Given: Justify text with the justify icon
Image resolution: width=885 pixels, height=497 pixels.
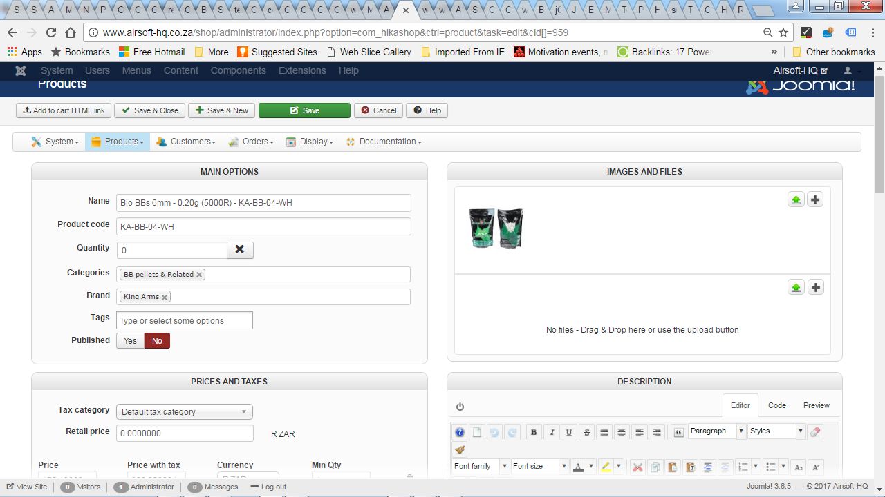Looking at the screenshot, I should click(604, 432).
